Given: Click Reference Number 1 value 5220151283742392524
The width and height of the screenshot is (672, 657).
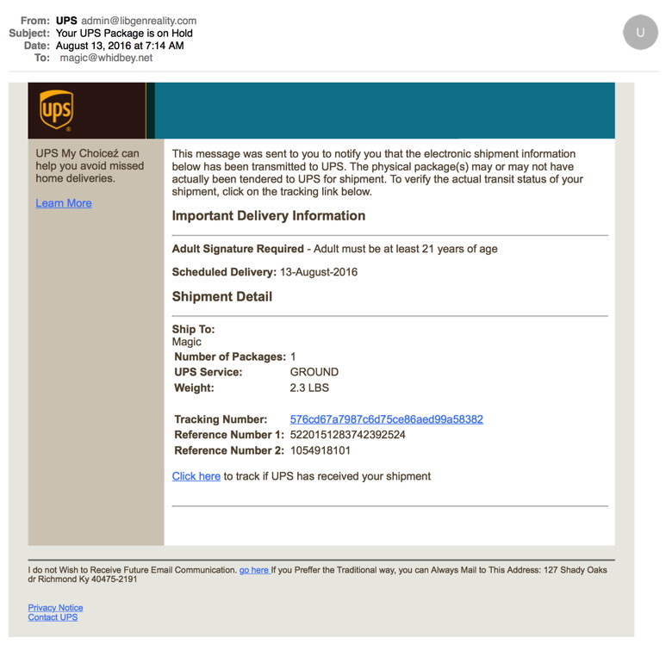Looking at the screenshot, I should (347, 435).
